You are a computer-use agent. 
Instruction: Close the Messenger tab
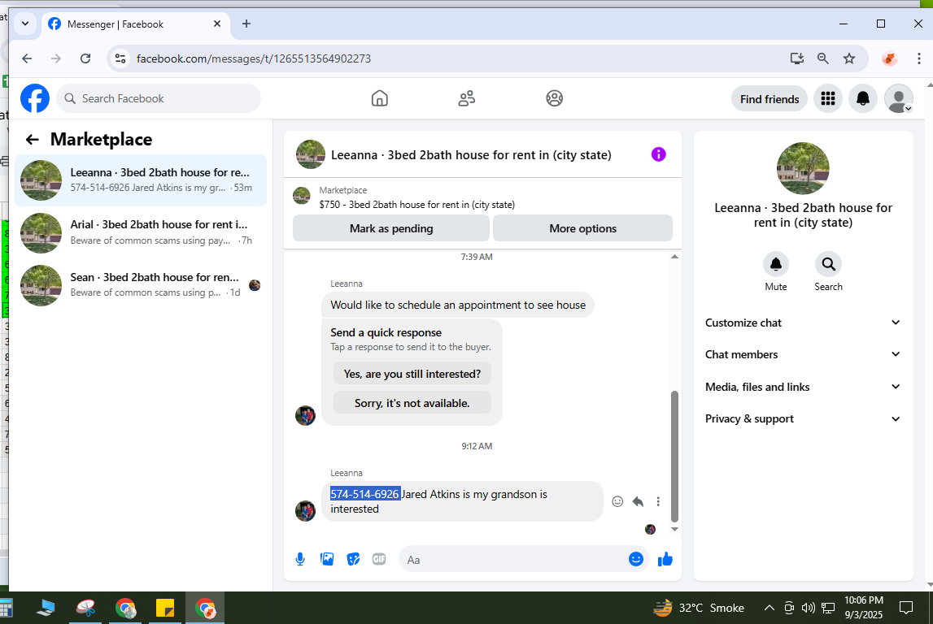217,24
